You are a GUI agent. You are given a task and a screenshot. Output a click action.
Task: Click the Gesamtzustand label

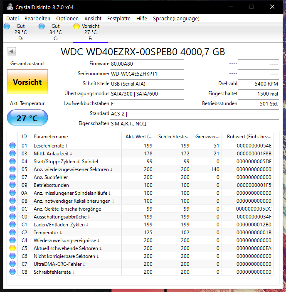pyautogui.click(x=27, y=64)
